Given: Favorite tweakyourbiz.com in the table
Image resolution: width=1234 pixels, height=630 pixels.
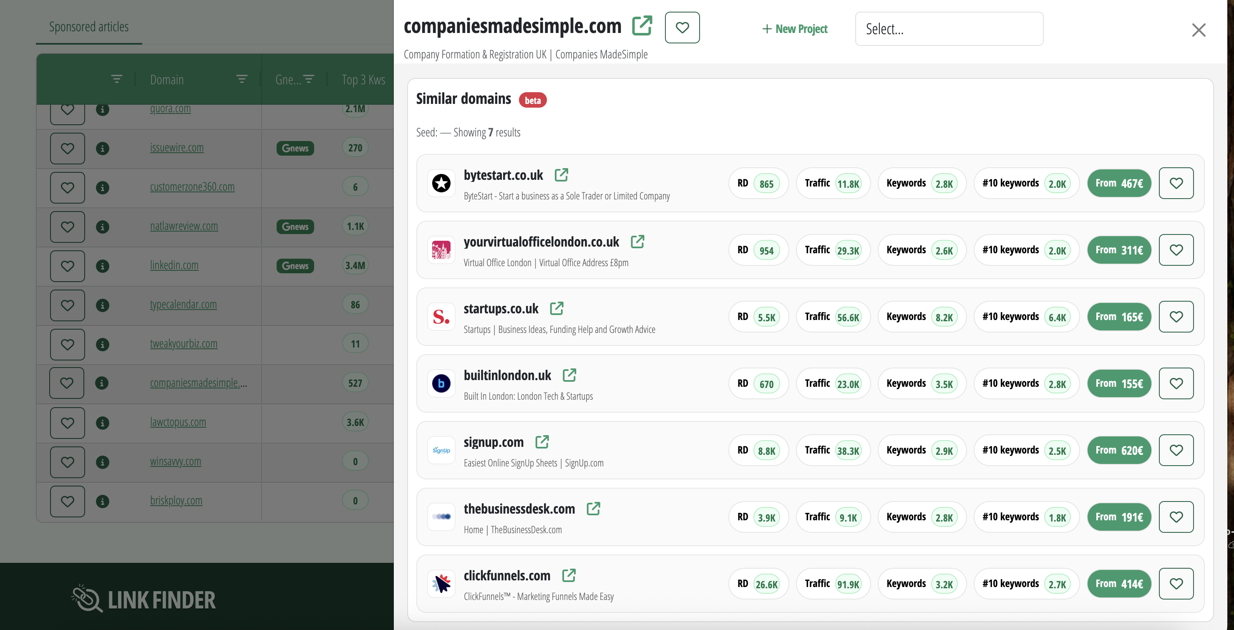Looking at the screenshot, I should tap(68, 345).
